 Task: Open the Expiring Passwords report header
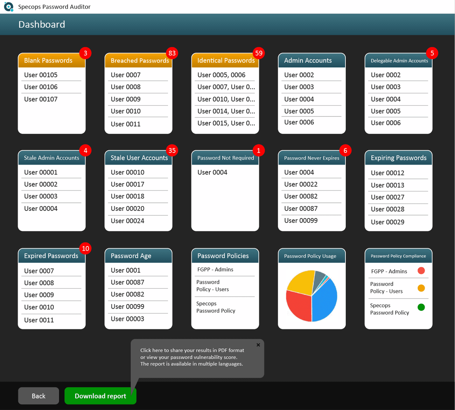[x=398, y=158]
